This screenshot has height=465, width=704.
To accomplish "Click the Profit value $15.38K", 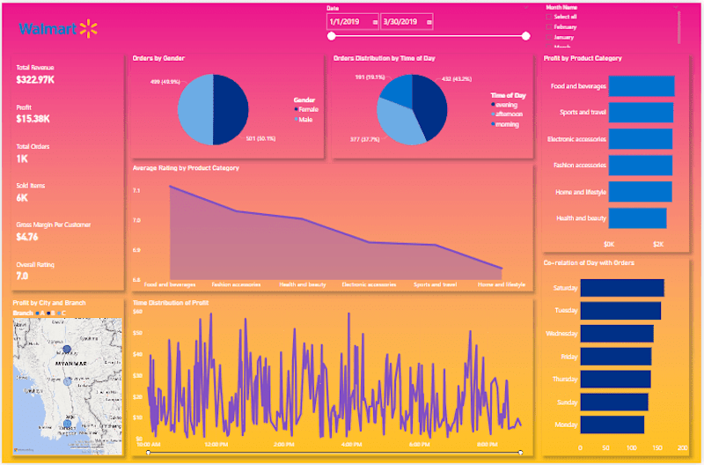I will [x=33, y=119].
